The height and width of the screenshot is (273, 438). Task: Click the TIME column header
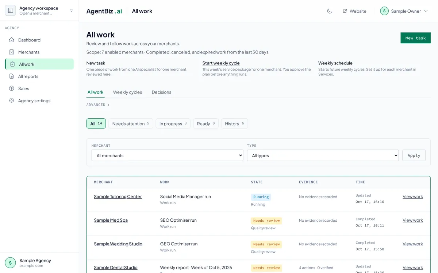pyautogui.click(x=360, y=182)
